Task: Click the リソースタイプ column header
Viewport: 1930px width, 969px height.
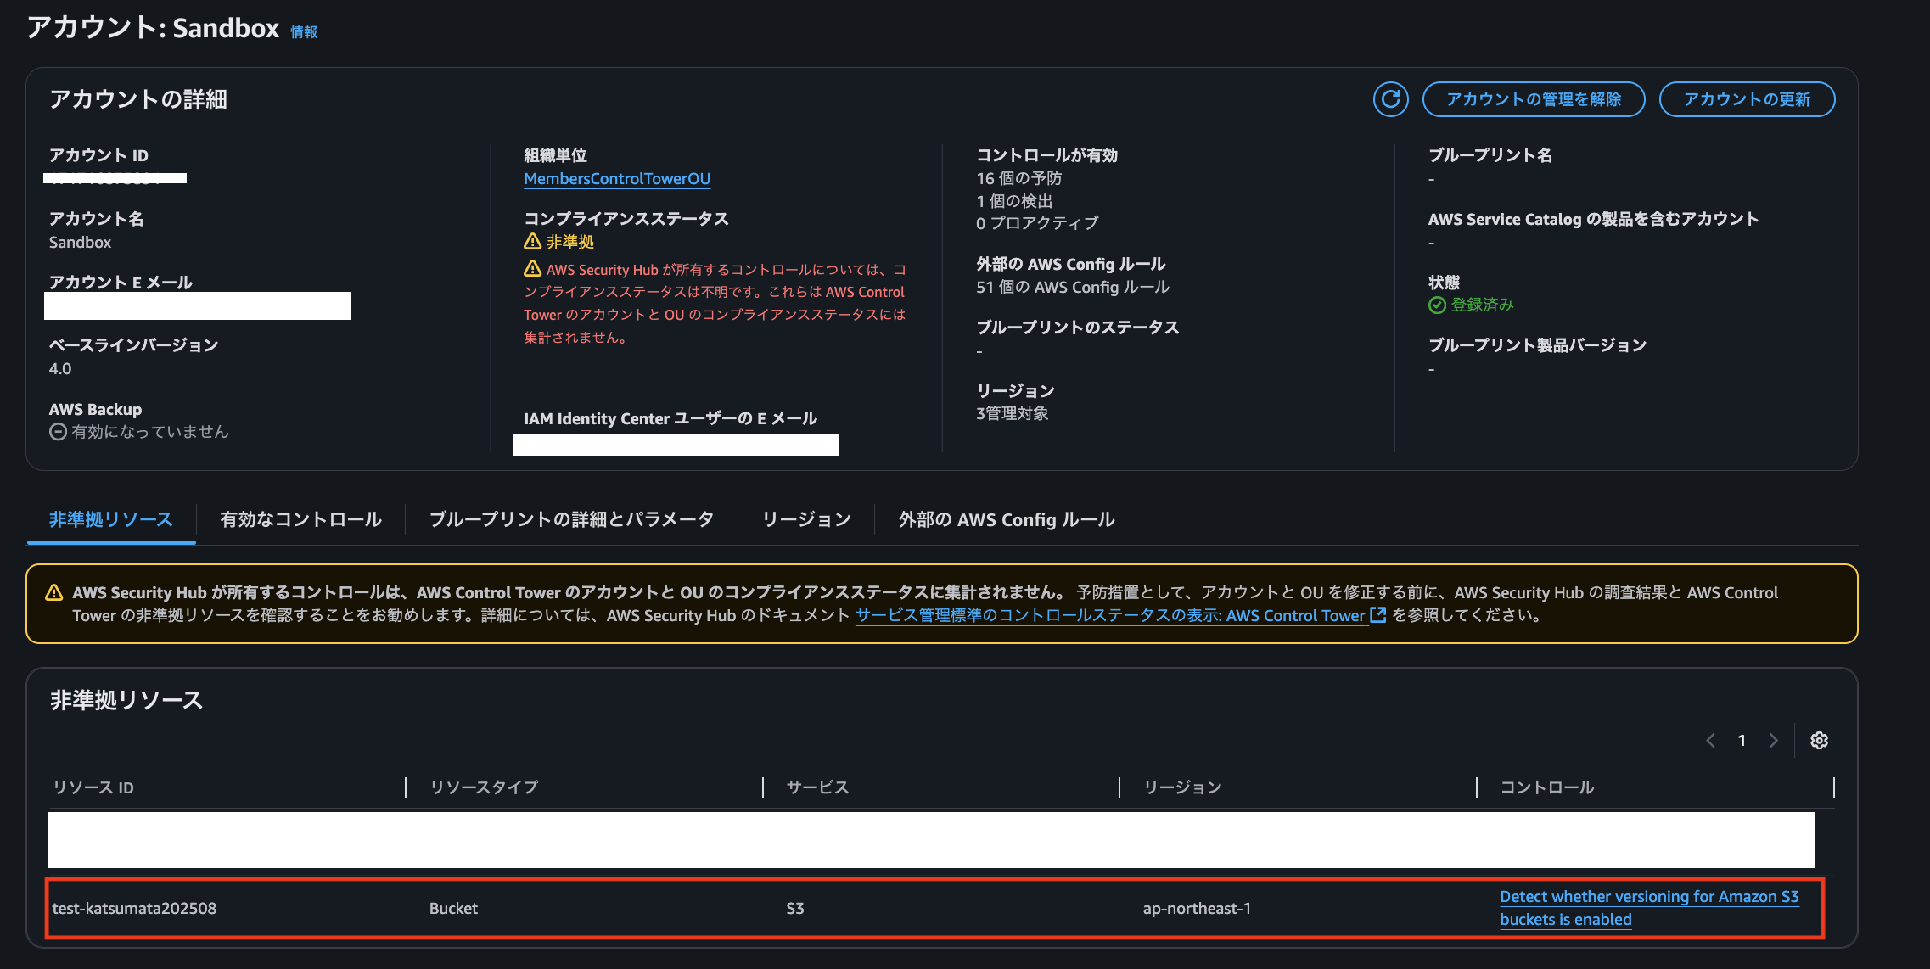Action: coord(484,787)
